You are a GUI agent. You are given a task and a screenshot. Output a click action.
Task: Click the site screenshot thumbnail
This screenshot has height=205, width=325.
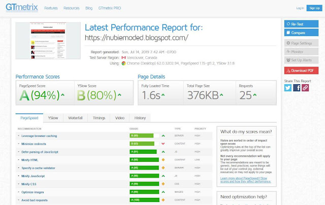48,41
